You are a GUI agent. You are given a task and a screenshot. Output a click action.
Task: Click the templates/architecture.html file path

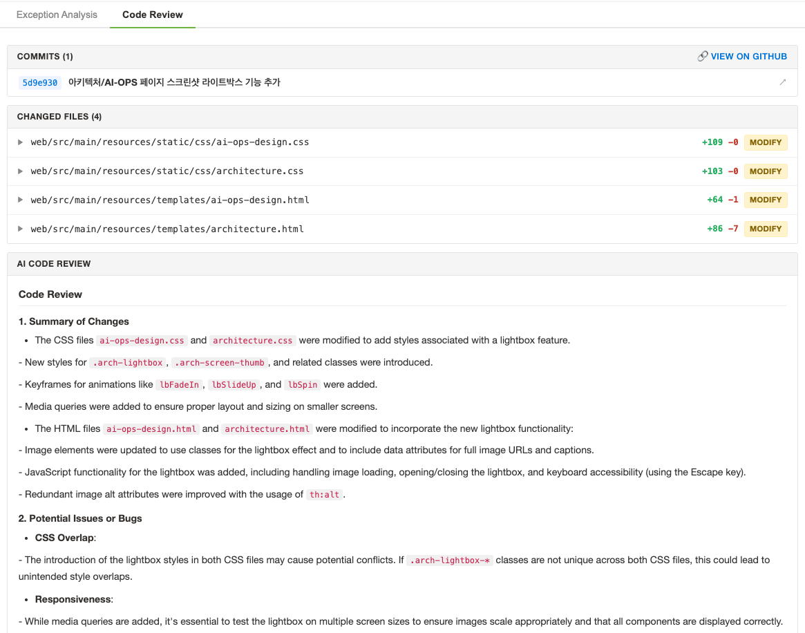167,229
